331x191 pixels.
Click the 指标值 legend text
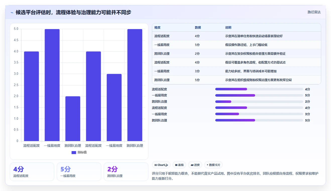[82, 152]
